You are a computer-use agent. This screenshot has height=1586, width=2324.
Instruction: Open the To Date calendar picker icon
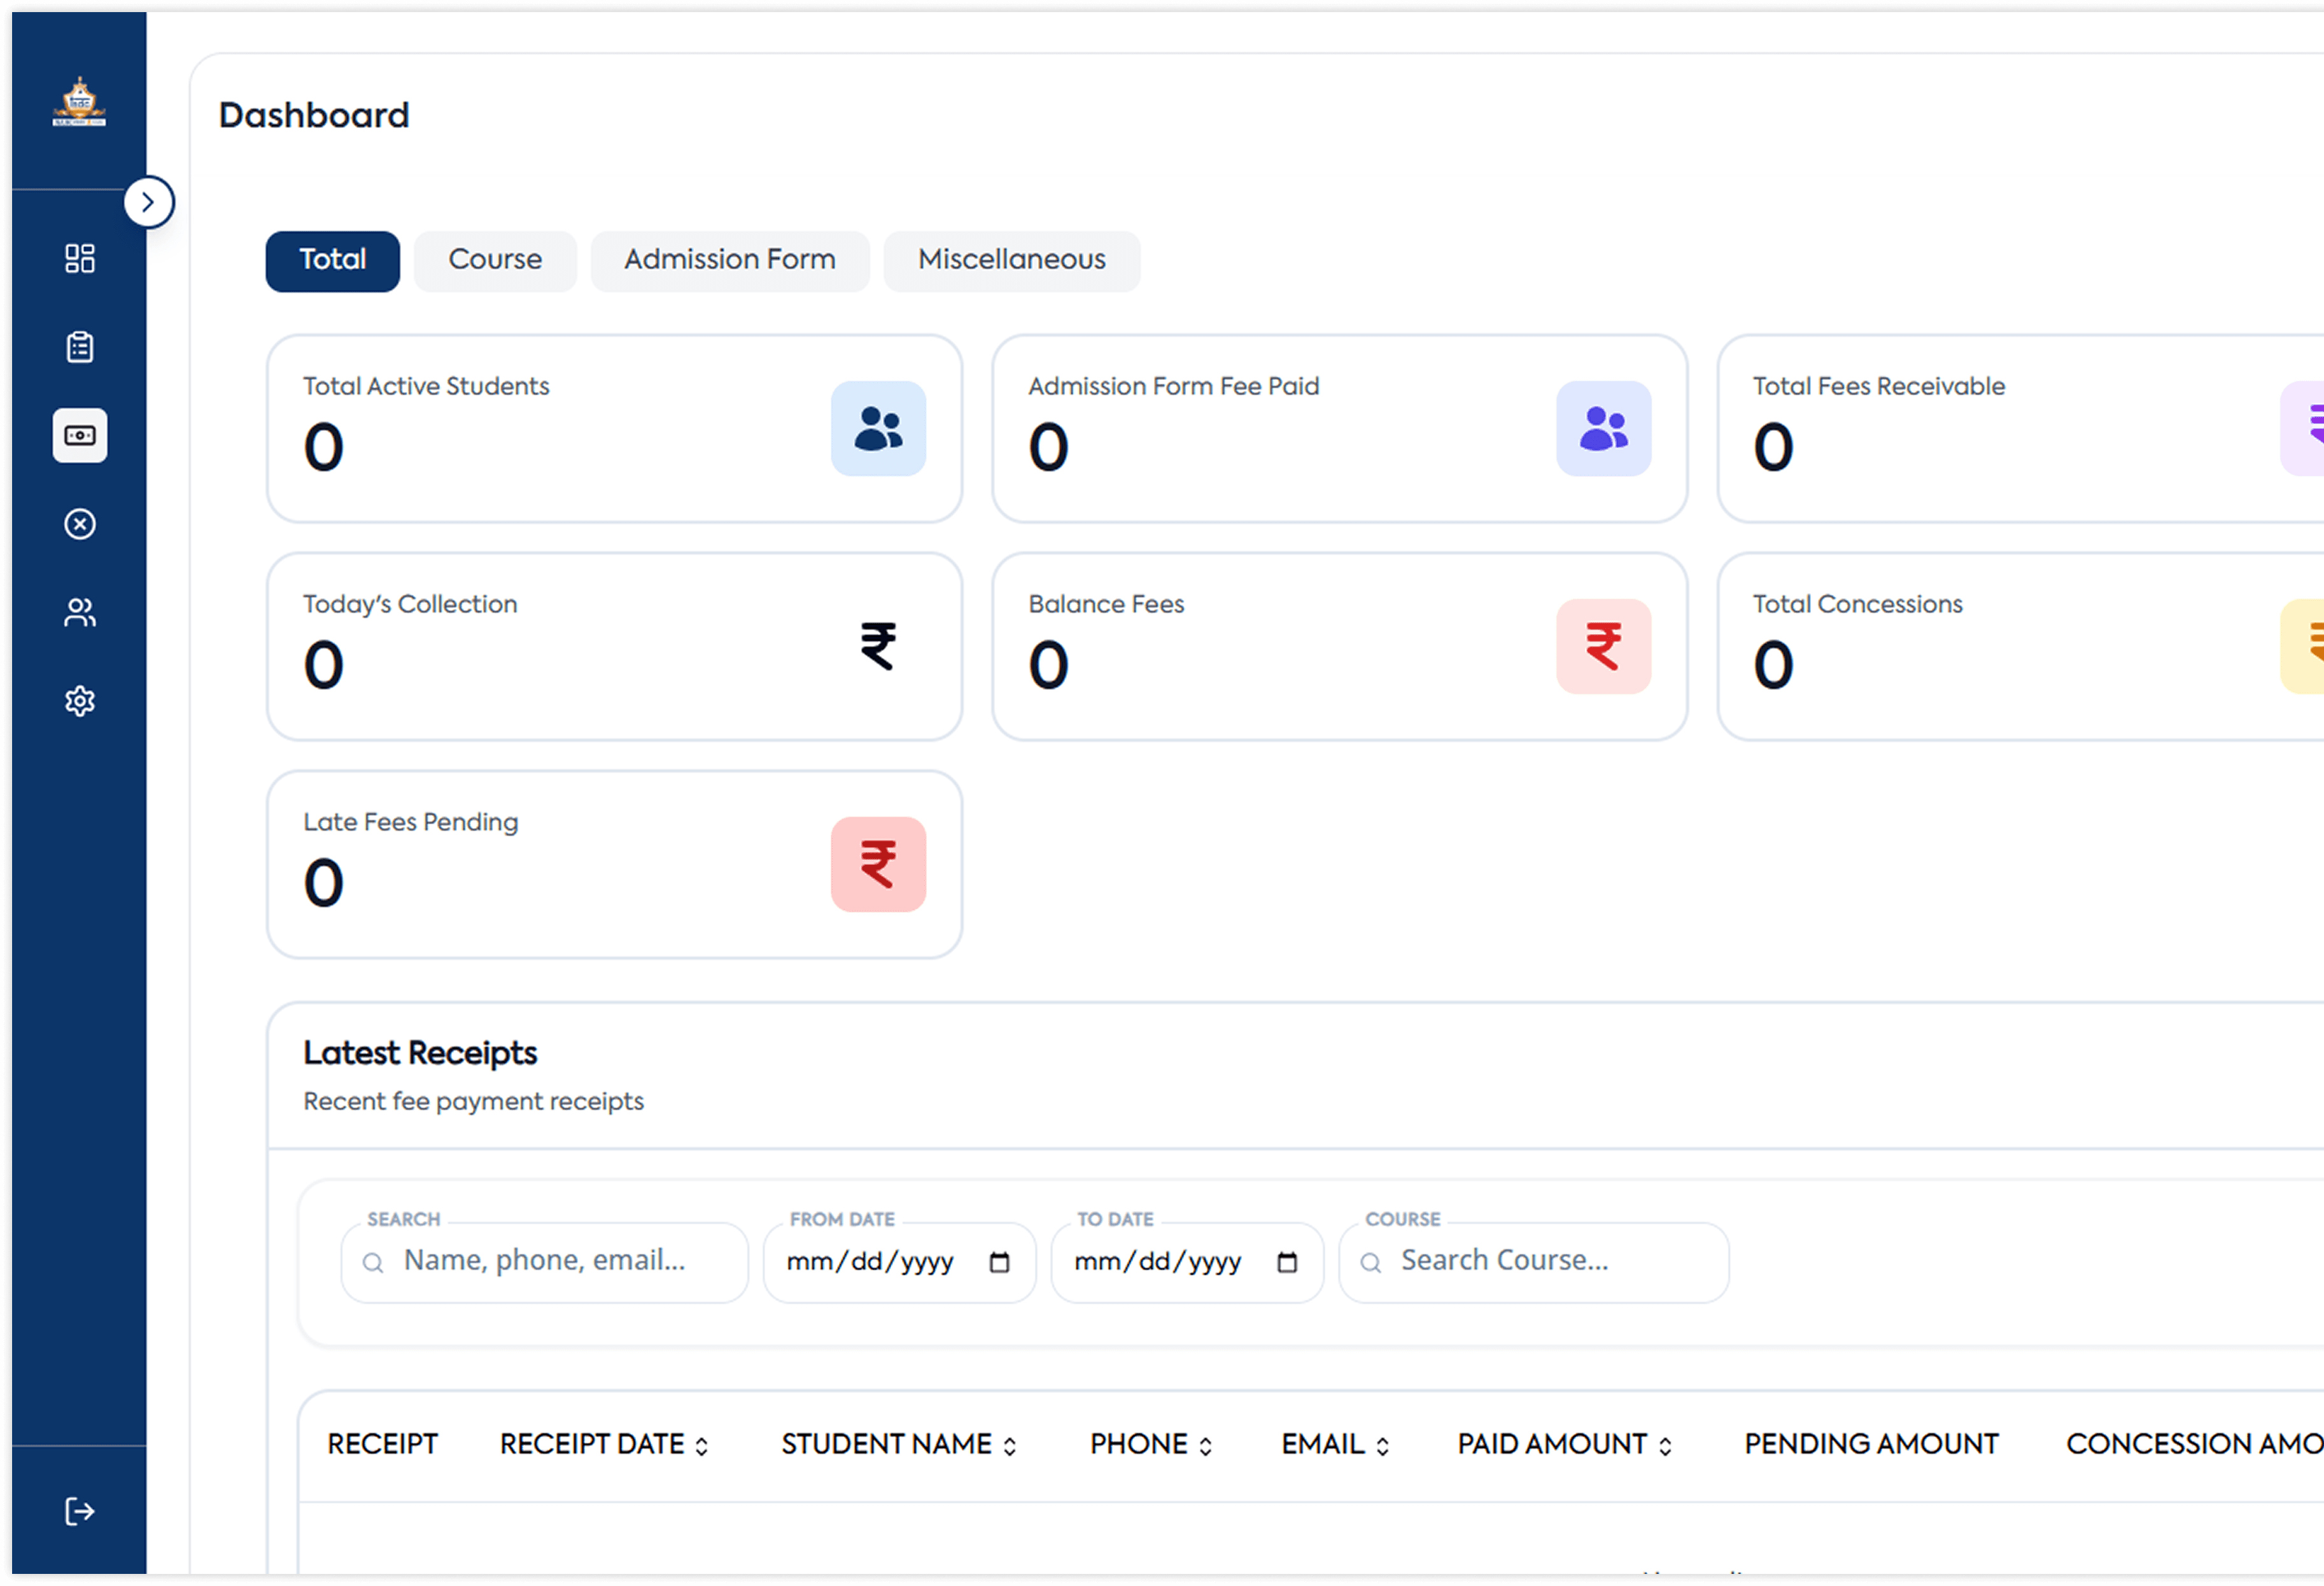tap(1287, 1262)
